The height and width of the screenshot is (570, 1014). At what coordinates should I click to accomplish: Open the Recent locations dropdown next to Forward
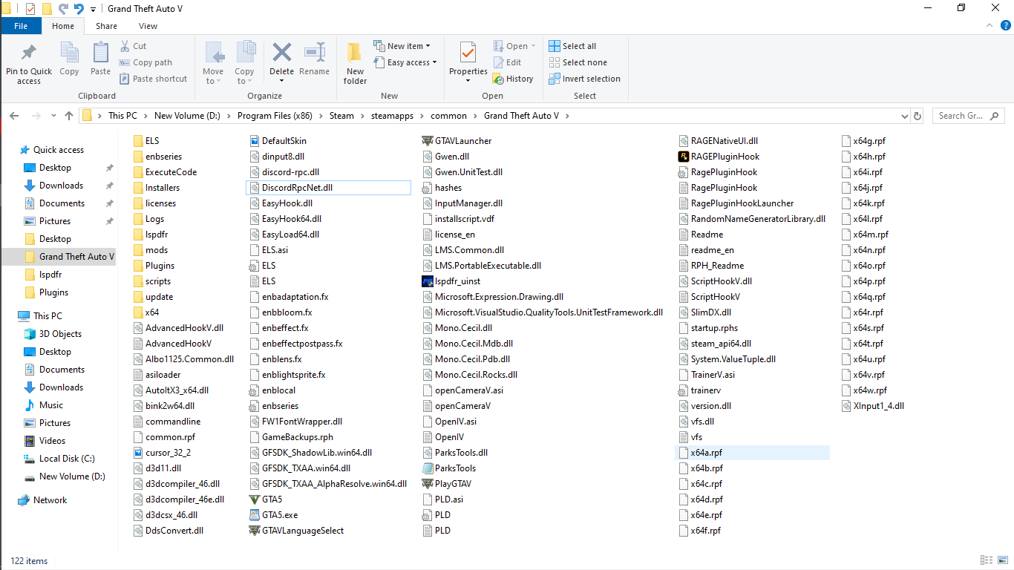[x=53, y=116]
